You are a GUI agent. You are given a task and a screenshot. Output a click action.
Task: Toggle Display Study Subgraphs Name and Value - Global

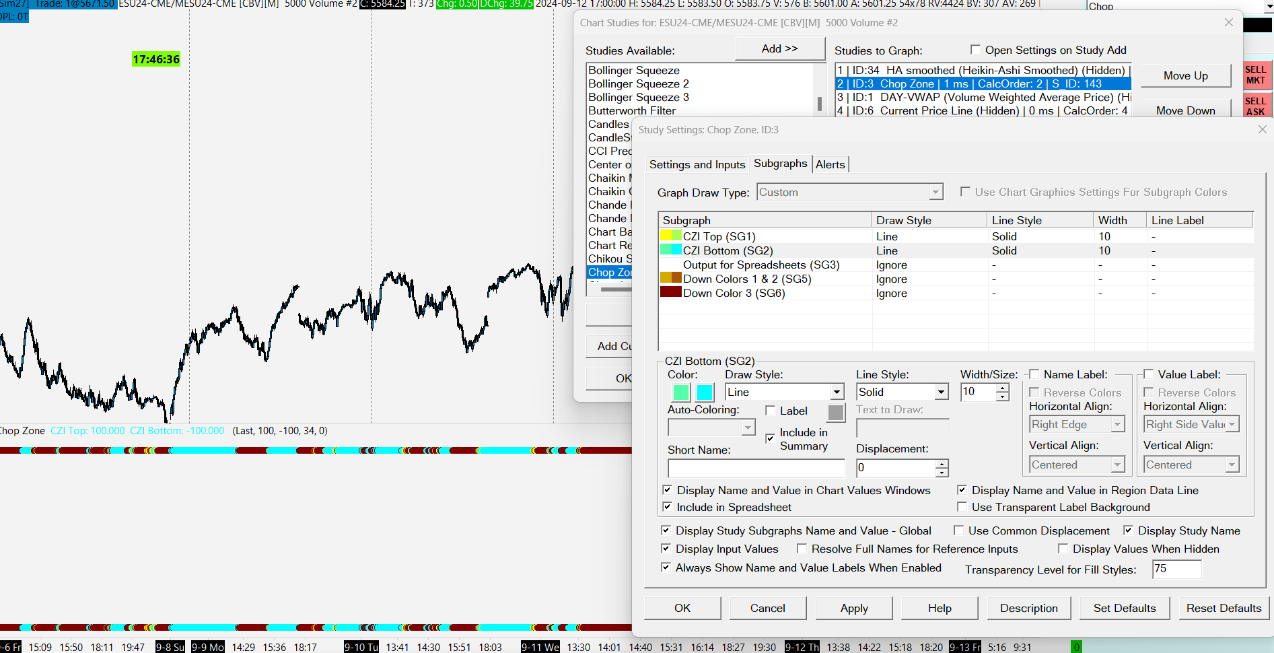(666, 530)
